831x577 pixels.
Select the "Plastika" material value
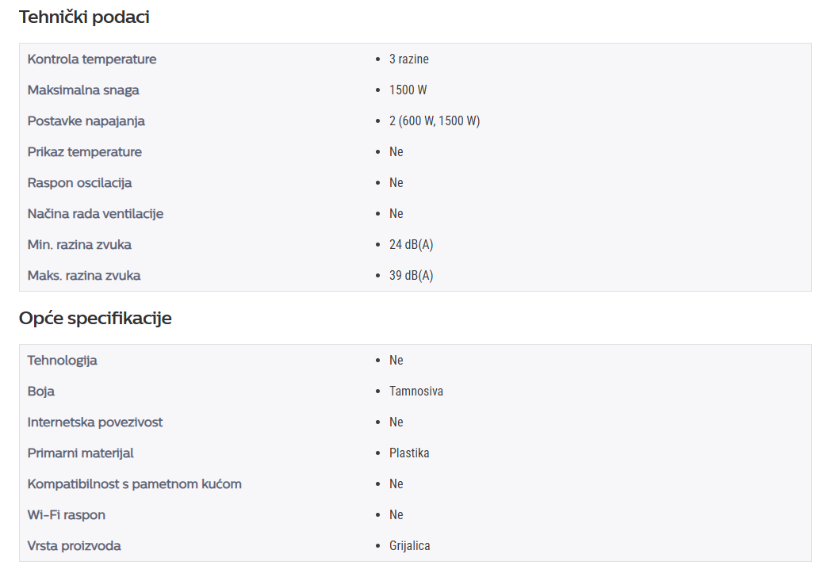click(409, 453)
